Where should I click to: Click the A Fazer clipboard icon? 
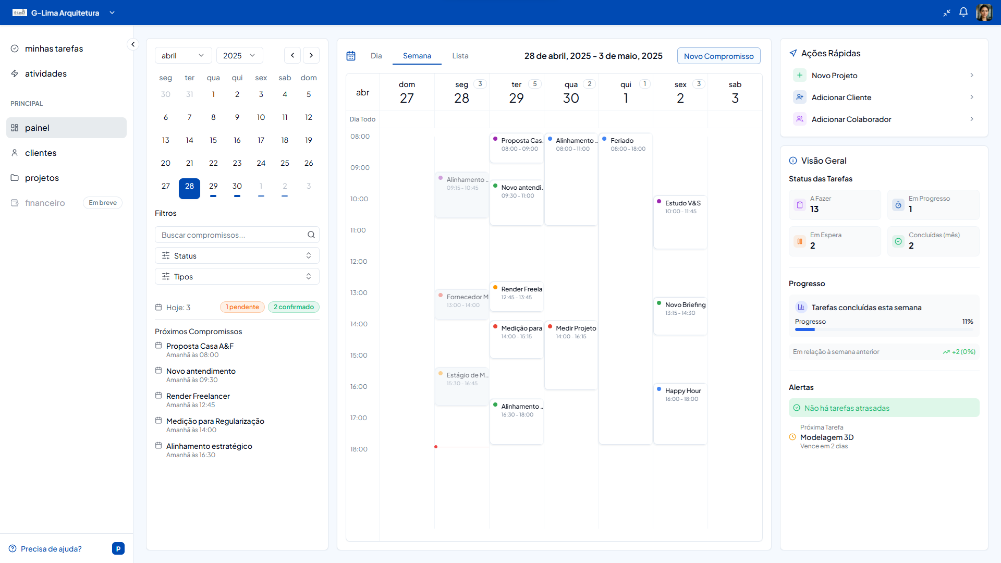point(799,205)
